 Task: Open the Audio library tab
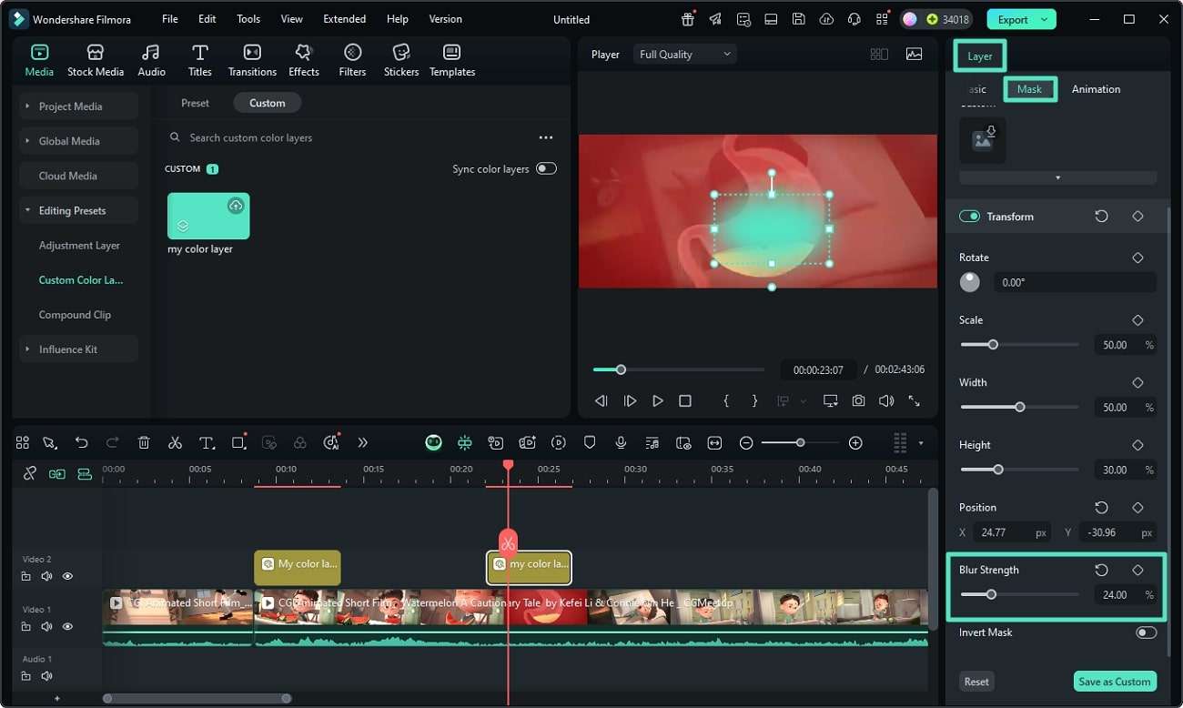click(x=151, y=60)
